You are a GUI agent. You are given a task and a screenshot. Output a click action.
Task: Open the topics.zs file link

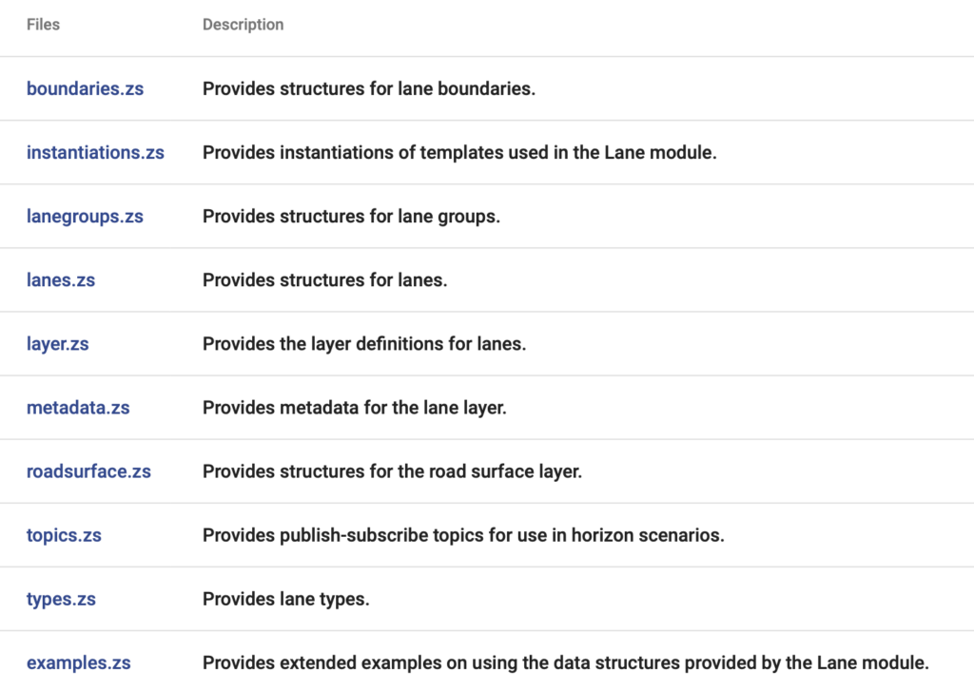64,535
